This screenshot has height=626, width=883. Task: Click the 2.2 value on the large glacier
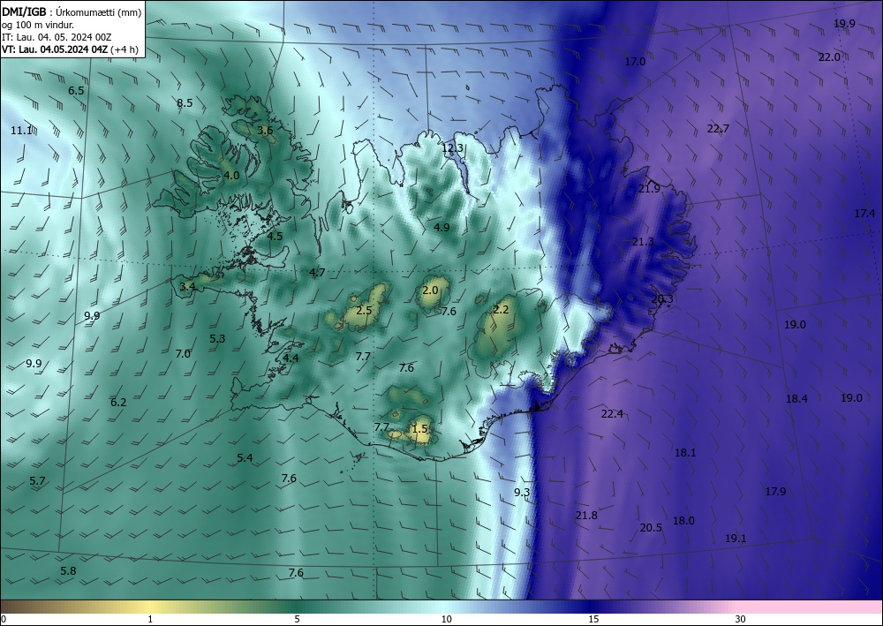(501, 310)
